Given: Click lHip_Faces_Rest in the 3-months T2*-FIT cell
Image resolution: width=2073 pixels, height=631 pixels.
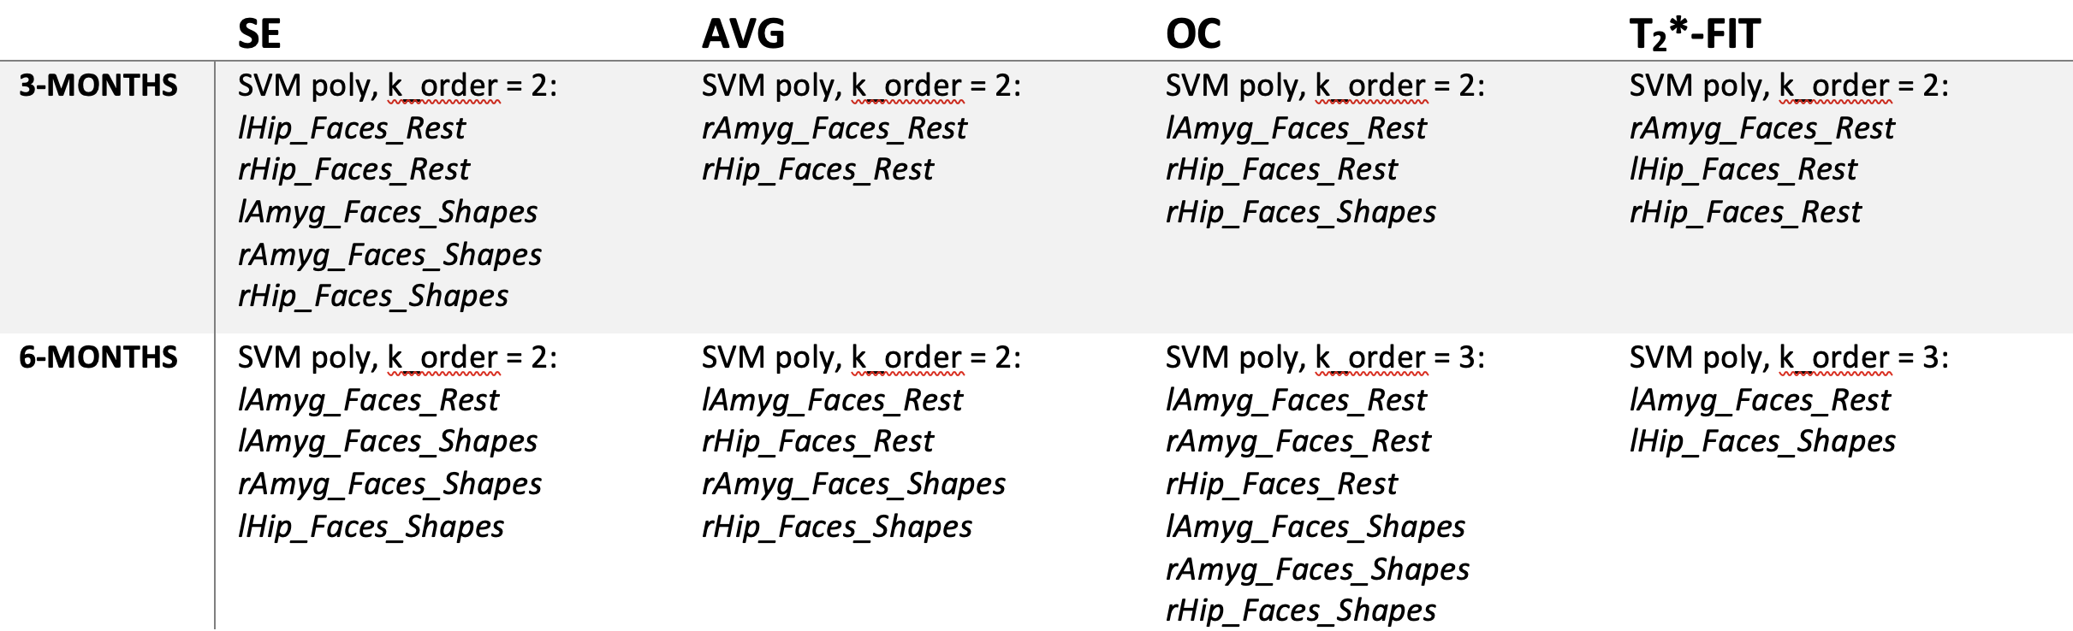Looking at the screenshot, I should click(1743, 169).
